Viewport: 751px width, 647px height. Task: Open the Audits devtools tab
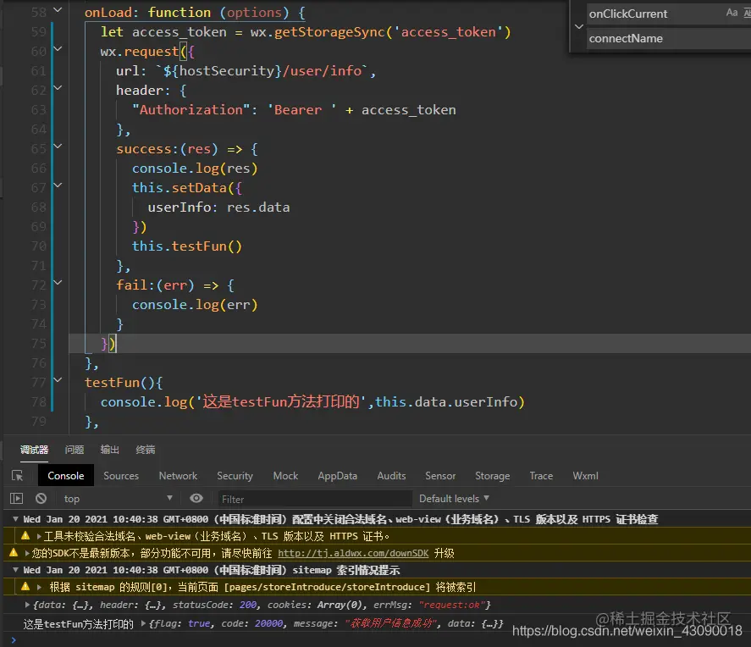tap(391, 476)
